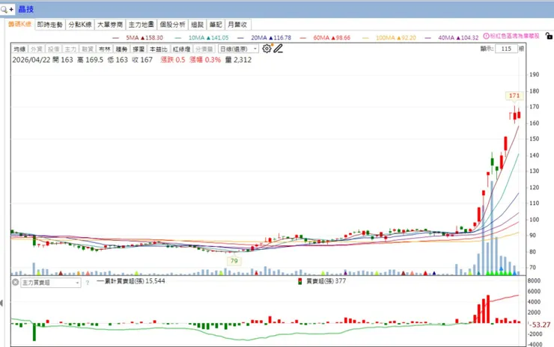Click the 累計買賣超(張) 15,544 legend
554x347 pixels.
coord(131,281)
